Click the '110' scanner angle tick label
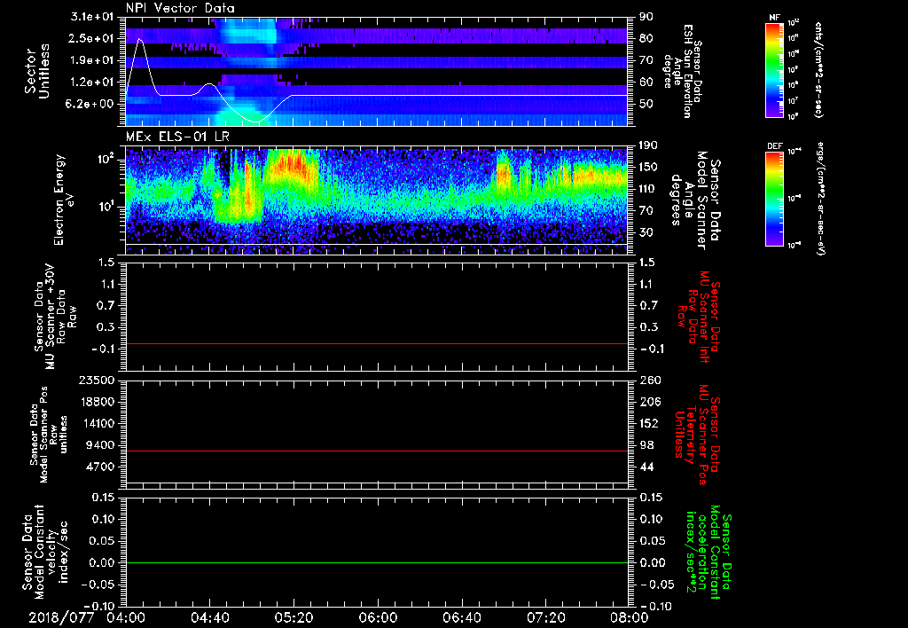 648,189
